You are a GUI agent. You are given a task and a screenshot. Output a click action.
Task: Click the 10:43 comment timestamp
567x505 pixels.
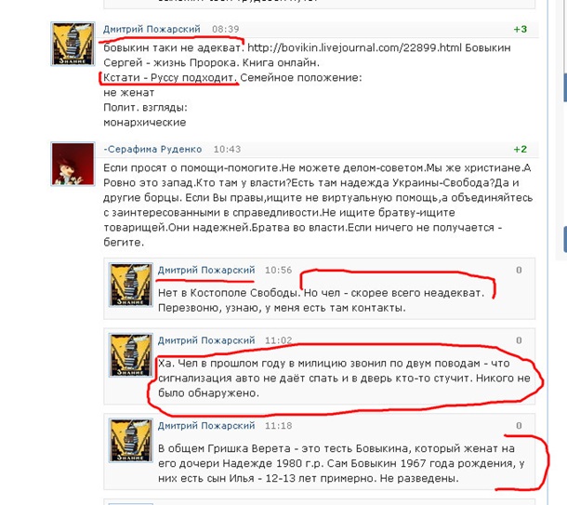227,149
